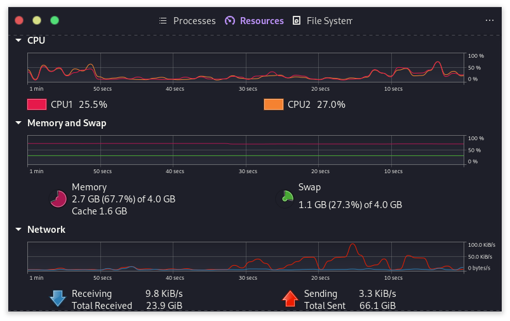The width and height of the screenshot is (510, 321).
Task: Collapse the Network section
Action: tap(18, 230)
